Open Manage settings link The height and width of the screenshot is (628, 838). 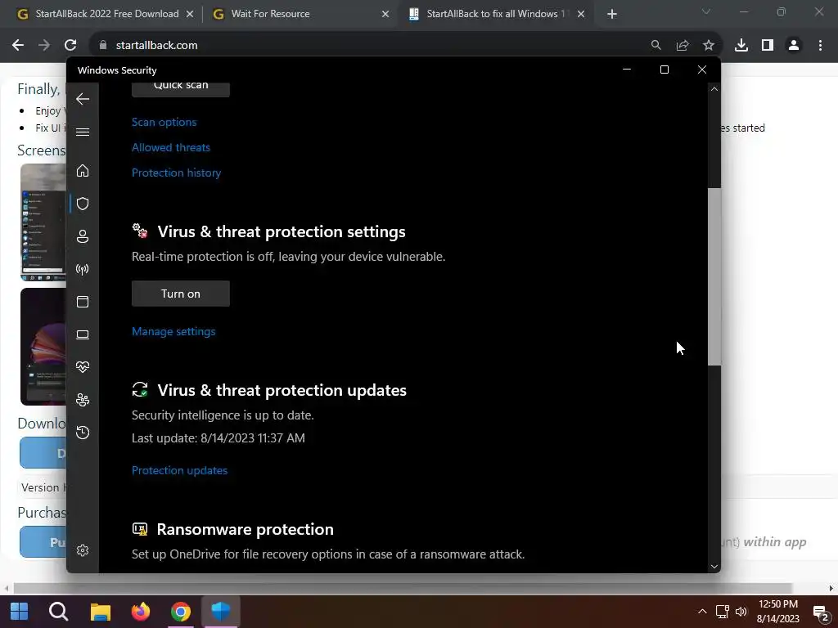173,331
